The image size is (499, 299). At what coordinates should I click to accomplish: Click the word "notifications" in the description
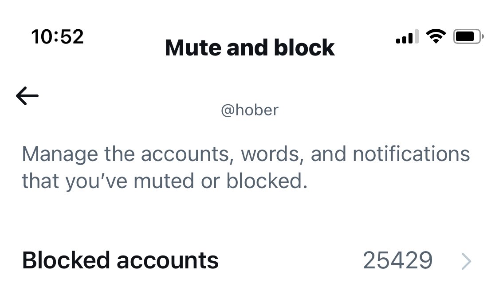click(x=411, y=154)
